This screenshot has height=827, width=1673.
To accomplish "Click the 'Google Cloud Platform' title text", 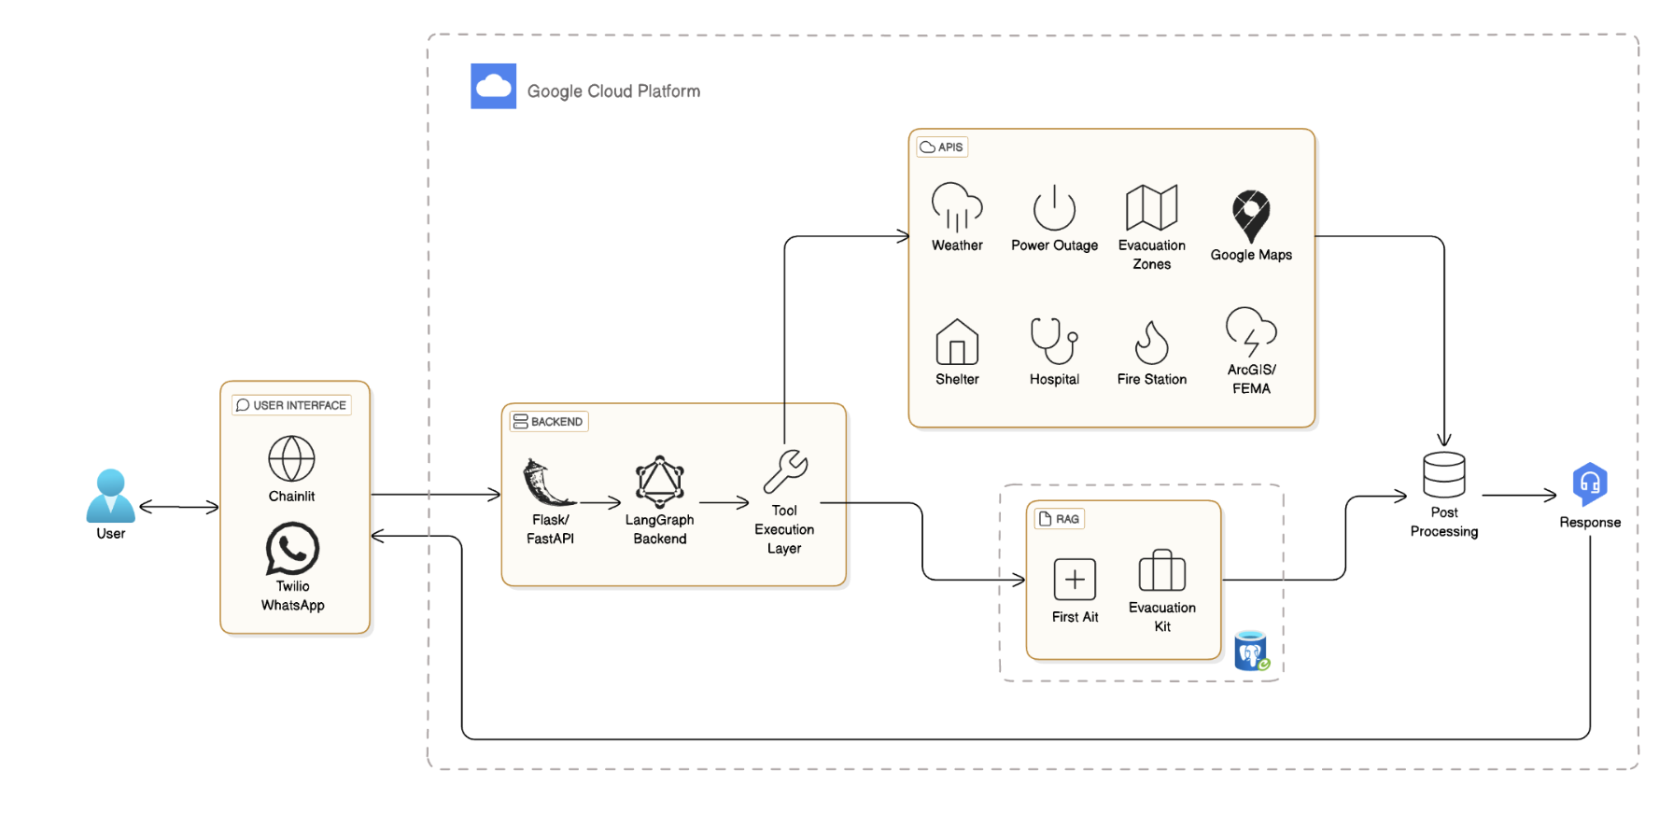I will point(613,91).
